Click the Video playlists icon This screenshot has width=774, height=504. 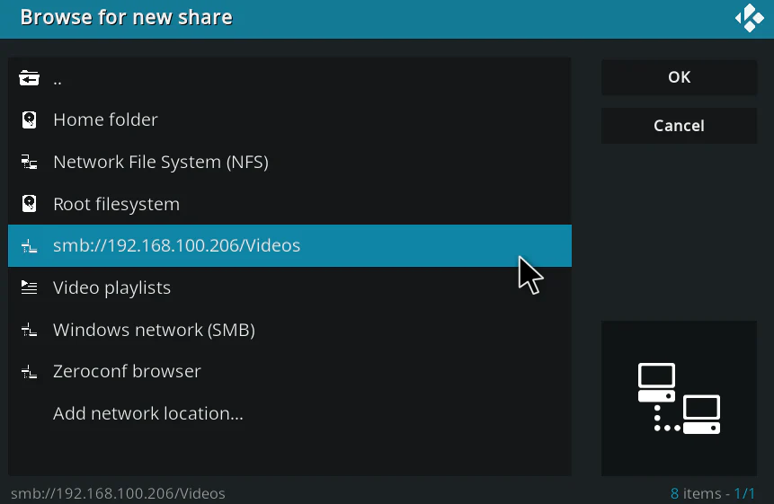coord(30,288)
